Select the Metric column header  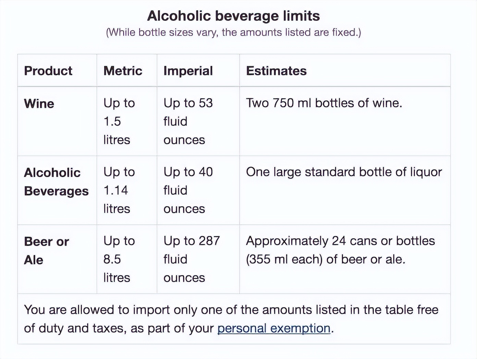pos(123,71)
